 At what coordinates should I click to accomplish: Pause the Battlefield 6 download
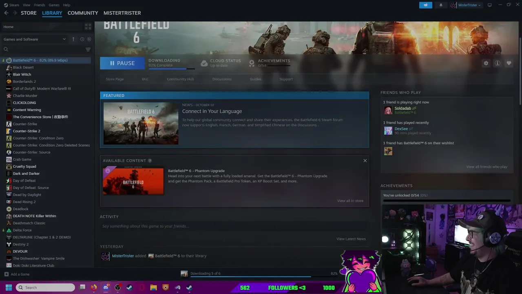click(122, 63)
